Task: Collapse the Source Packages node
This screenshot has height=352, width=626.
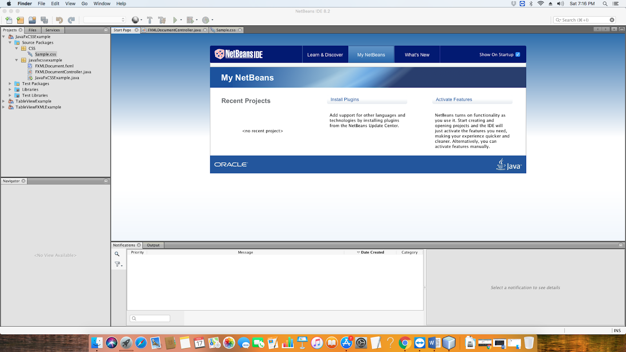Action: [10, 43]
